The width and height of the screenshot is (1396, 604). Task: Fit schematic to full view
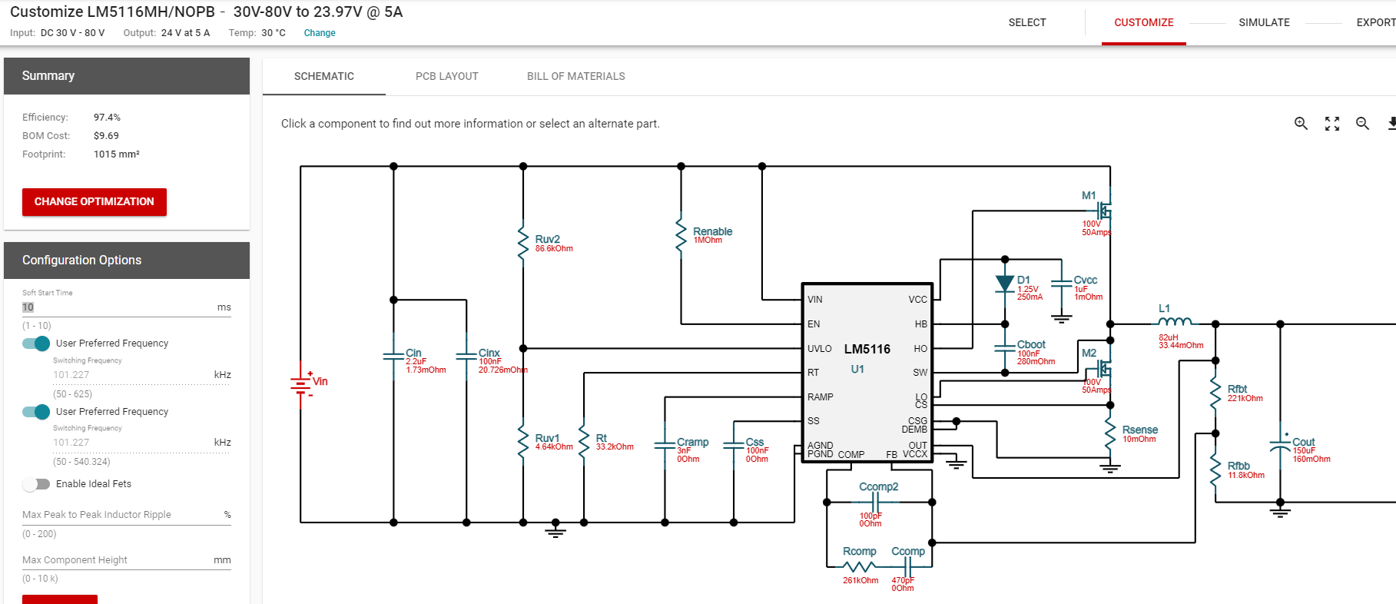click(1332, 124)
